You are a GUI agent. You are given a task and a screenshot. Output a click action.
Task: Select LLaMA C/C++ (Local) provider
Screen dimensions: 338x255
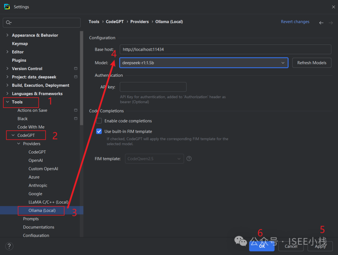point(48,202)
